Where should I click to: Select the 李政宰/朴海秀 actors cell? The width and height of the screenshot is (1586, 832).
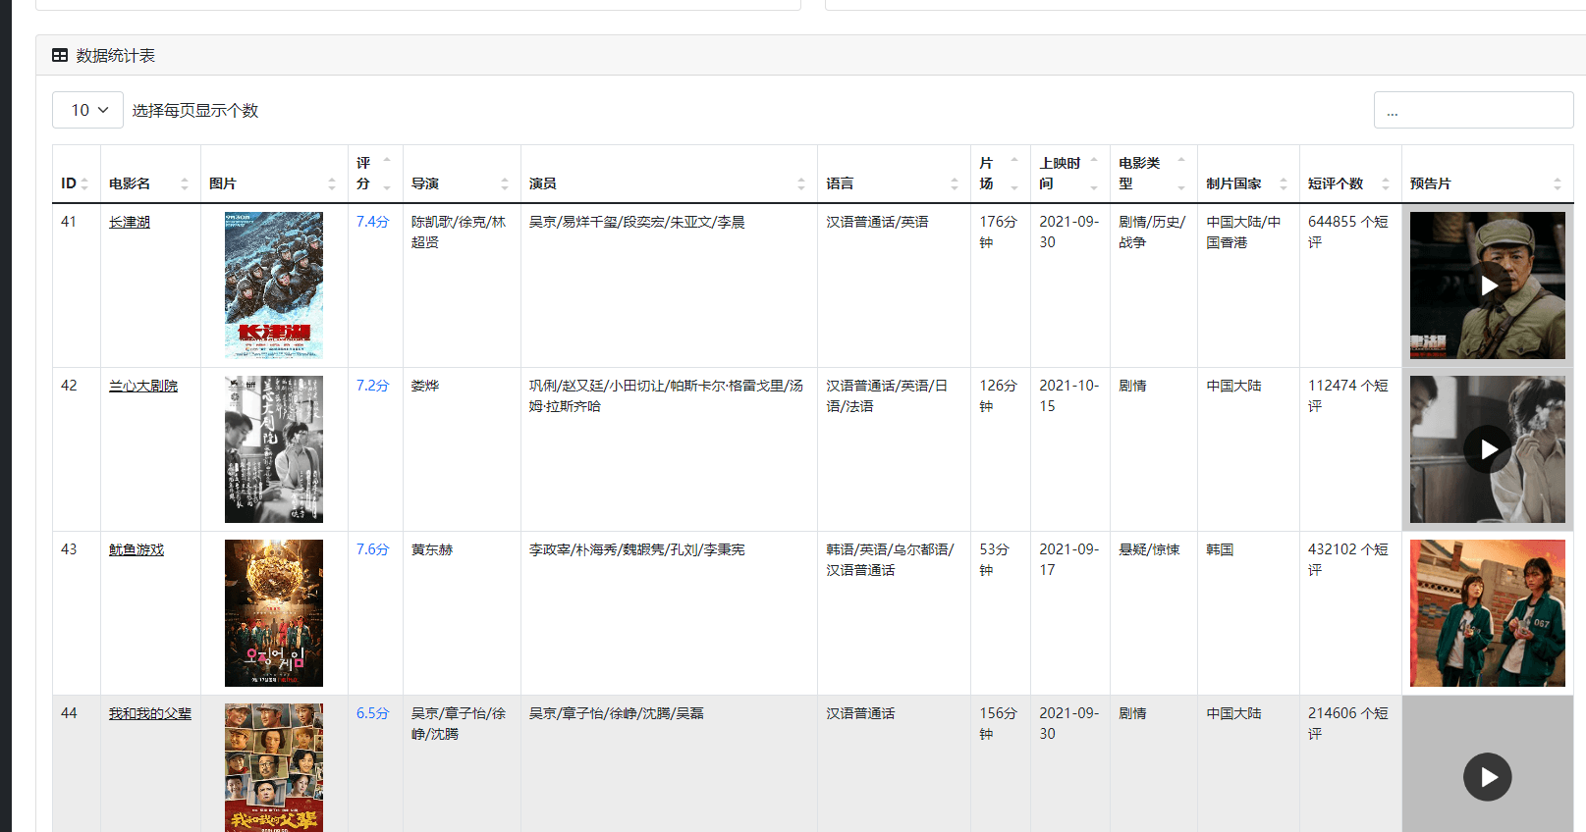(669, 613)
